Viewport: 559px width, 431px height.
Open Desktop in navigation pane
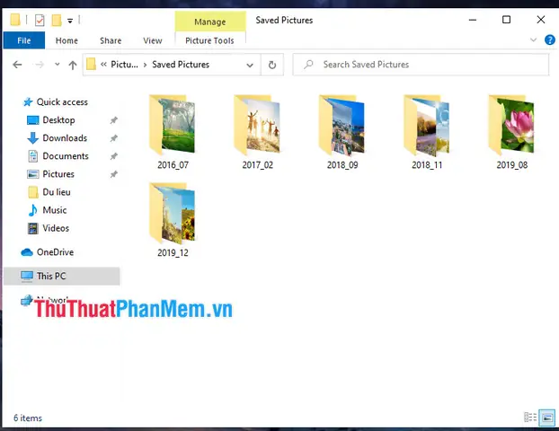(58, 120)
